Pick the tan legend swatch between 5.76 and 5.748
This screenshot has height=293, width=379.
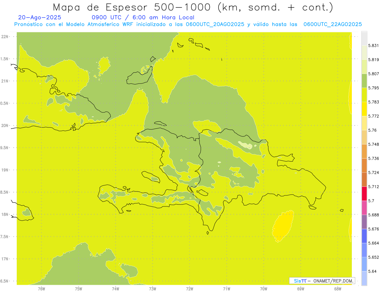click(x=364, y=137)
